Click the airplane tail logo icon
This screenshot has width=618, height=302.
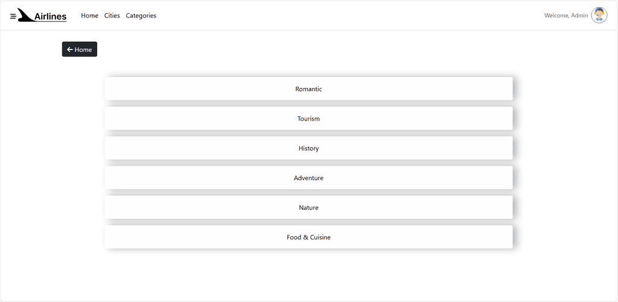tap(27, 15)
